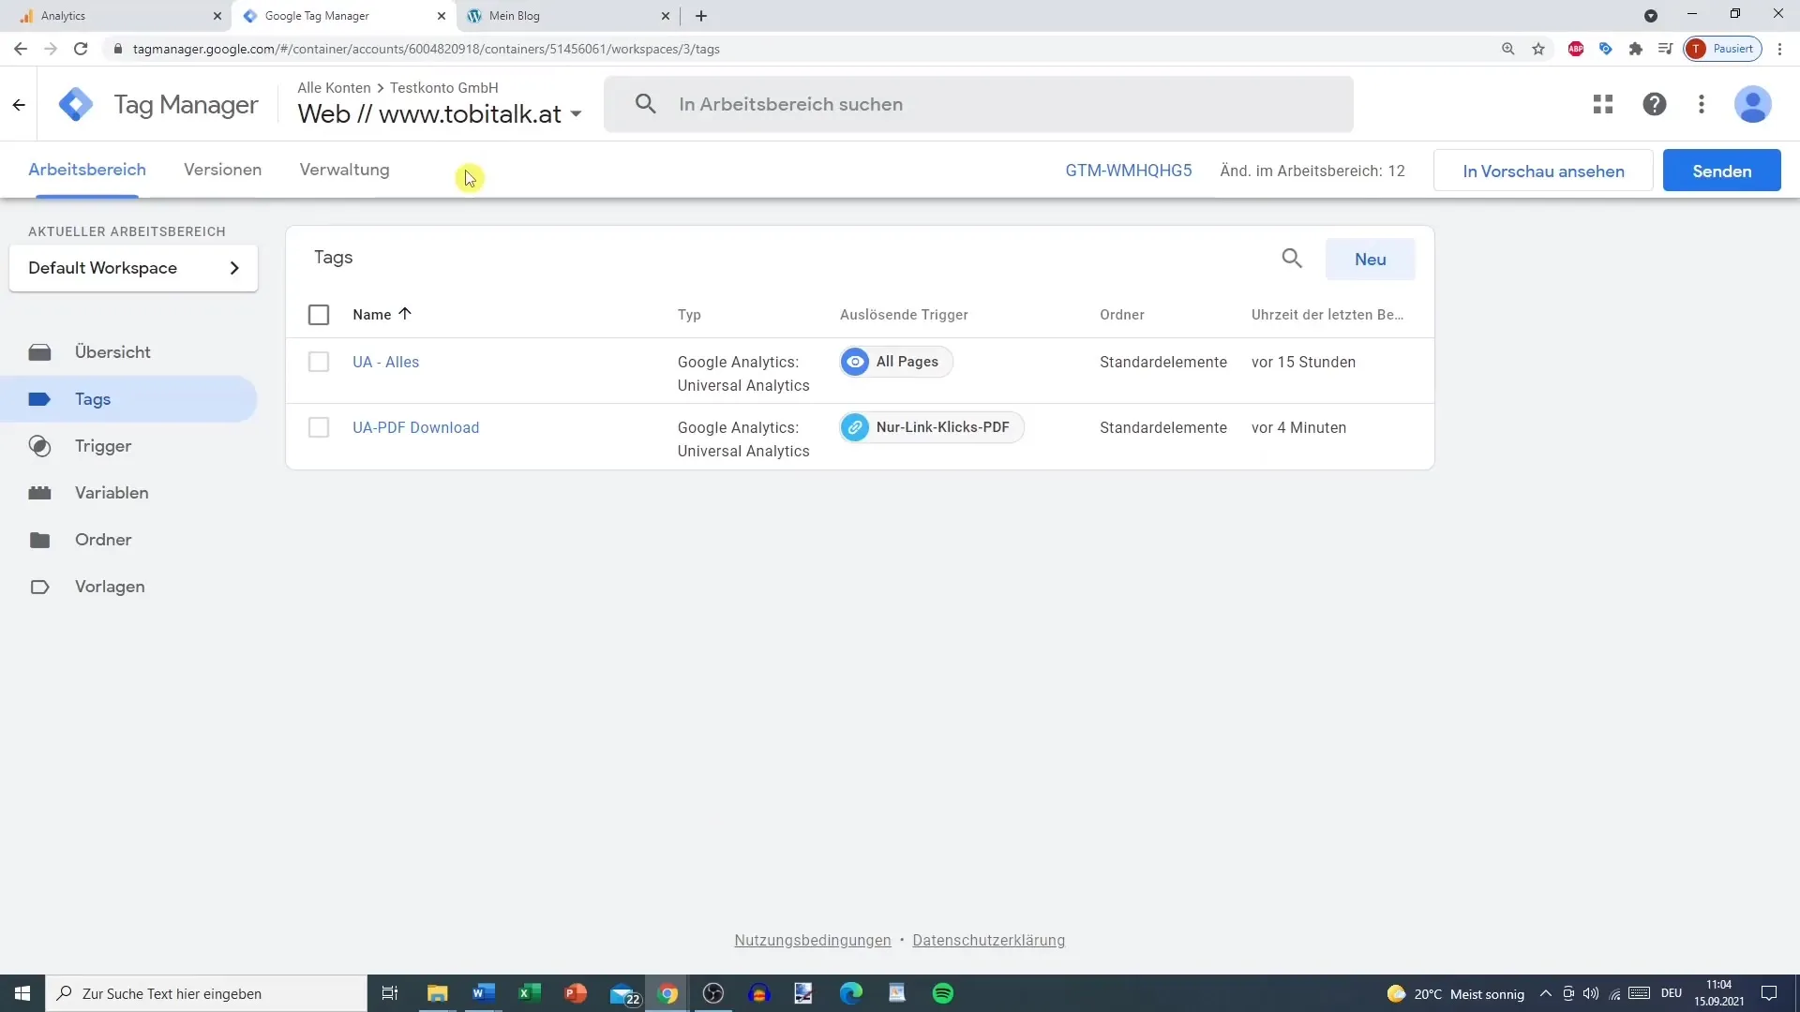Expand the Default Workspace expander
The width and height of the screenshot is (1800, 1012).
[x=233, y=268]
